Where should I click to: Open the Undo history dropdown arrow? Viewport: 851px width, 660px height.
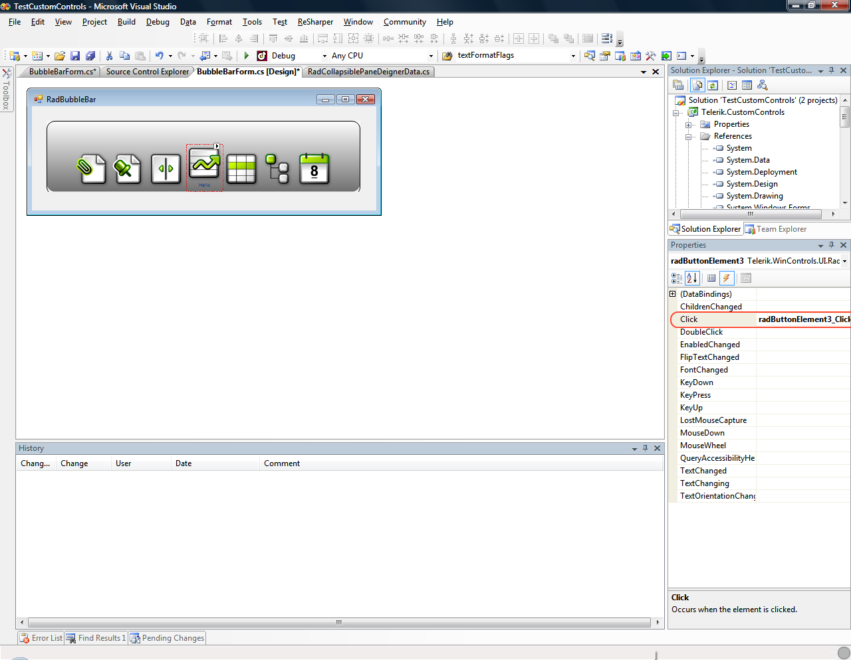[x=170, y=56]
